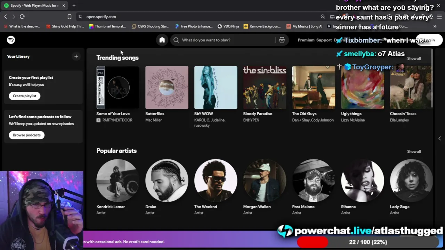Viewport: 445px width, 250px height.
Task: Click the Browse podcasts button
Action: 27,135
